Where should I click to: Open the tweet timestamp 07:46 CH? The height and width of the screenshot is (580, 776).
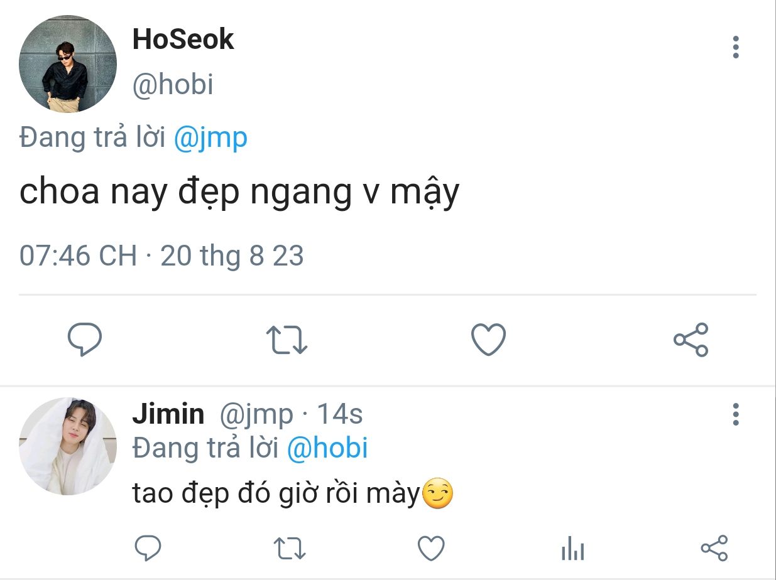(78, 256)
